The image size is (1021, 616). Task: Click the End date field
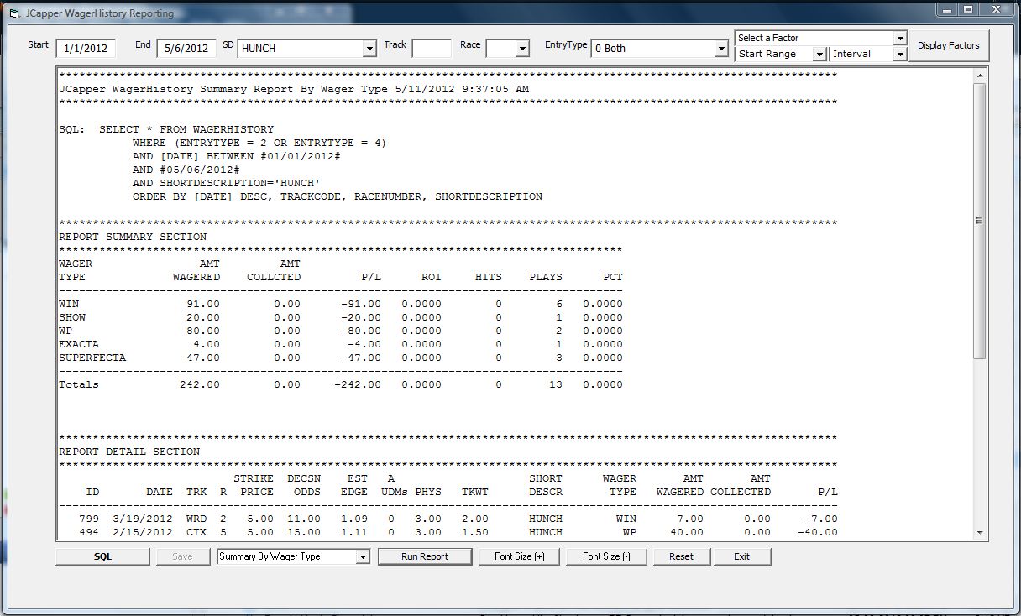186,48
